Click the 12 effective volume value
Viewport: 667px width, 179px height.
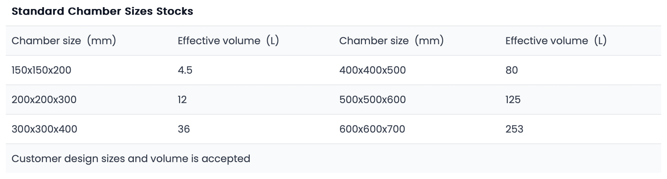pos(182,100)
